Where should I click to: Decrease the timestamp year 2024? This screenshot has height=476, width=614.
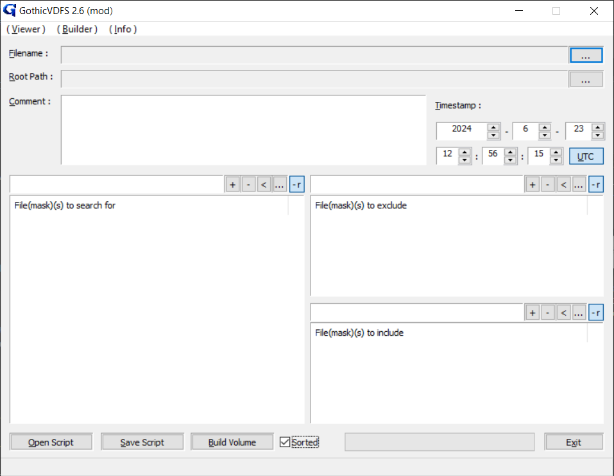pos(493,135)
